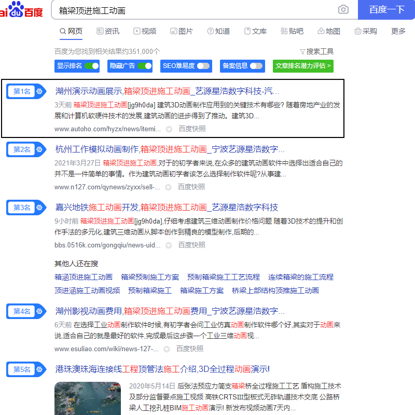Click related search 箱涵顶进施工动画

tap(84, 277)
